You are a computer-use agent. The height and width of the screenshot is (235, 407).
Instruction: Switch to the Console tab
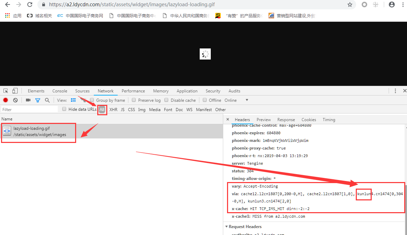pos(60,91)
